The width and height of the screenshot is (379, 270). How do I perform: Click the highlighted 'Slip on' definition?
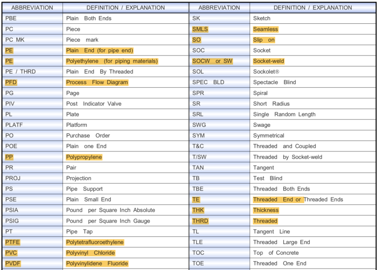coord(264,40)
